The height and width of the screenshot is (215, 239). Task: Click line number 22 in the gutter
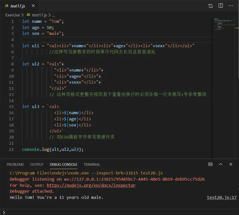[11, 150]
